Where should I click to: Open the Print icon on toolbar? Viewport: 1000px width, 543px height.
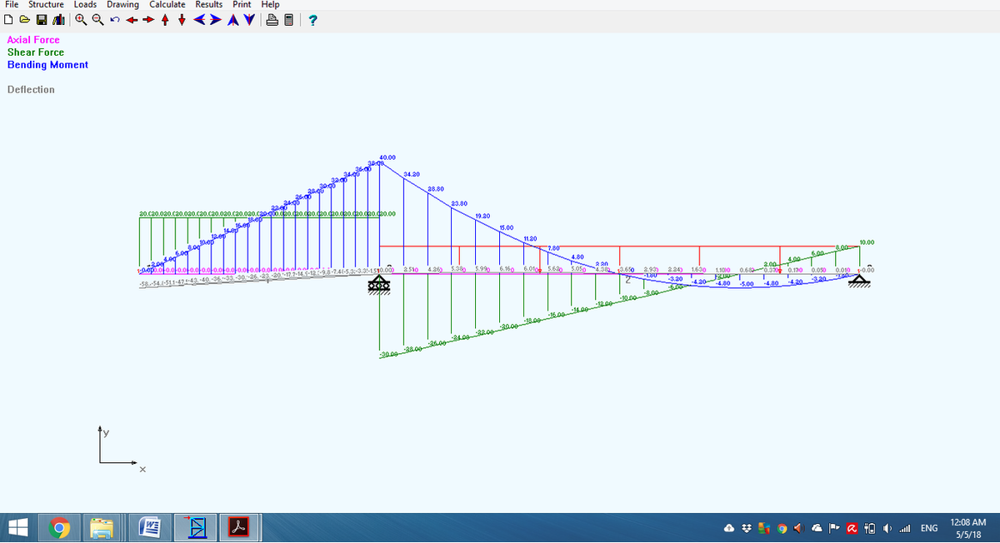[x=272, y=20]
